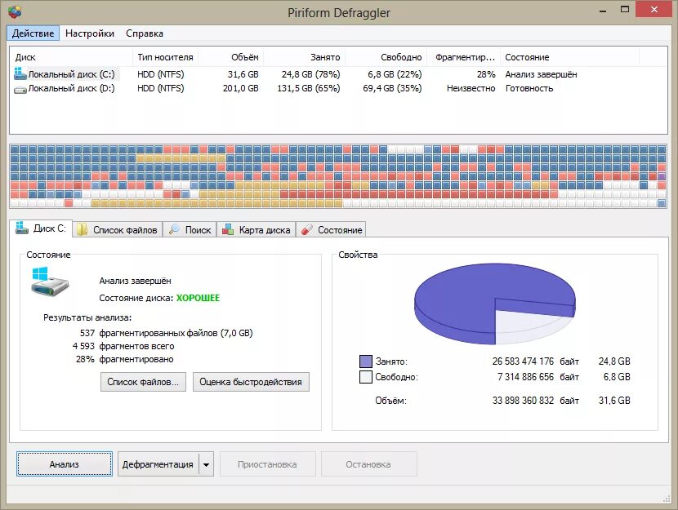Screen dimensions: 678x510
Task: Switch to the Список файлов tab
Action: (118, 230)
